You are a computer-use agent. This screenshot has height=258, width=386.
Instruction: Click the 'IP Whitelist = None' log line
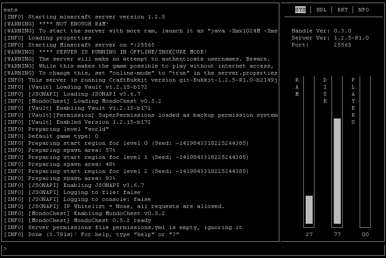point(114,206)
